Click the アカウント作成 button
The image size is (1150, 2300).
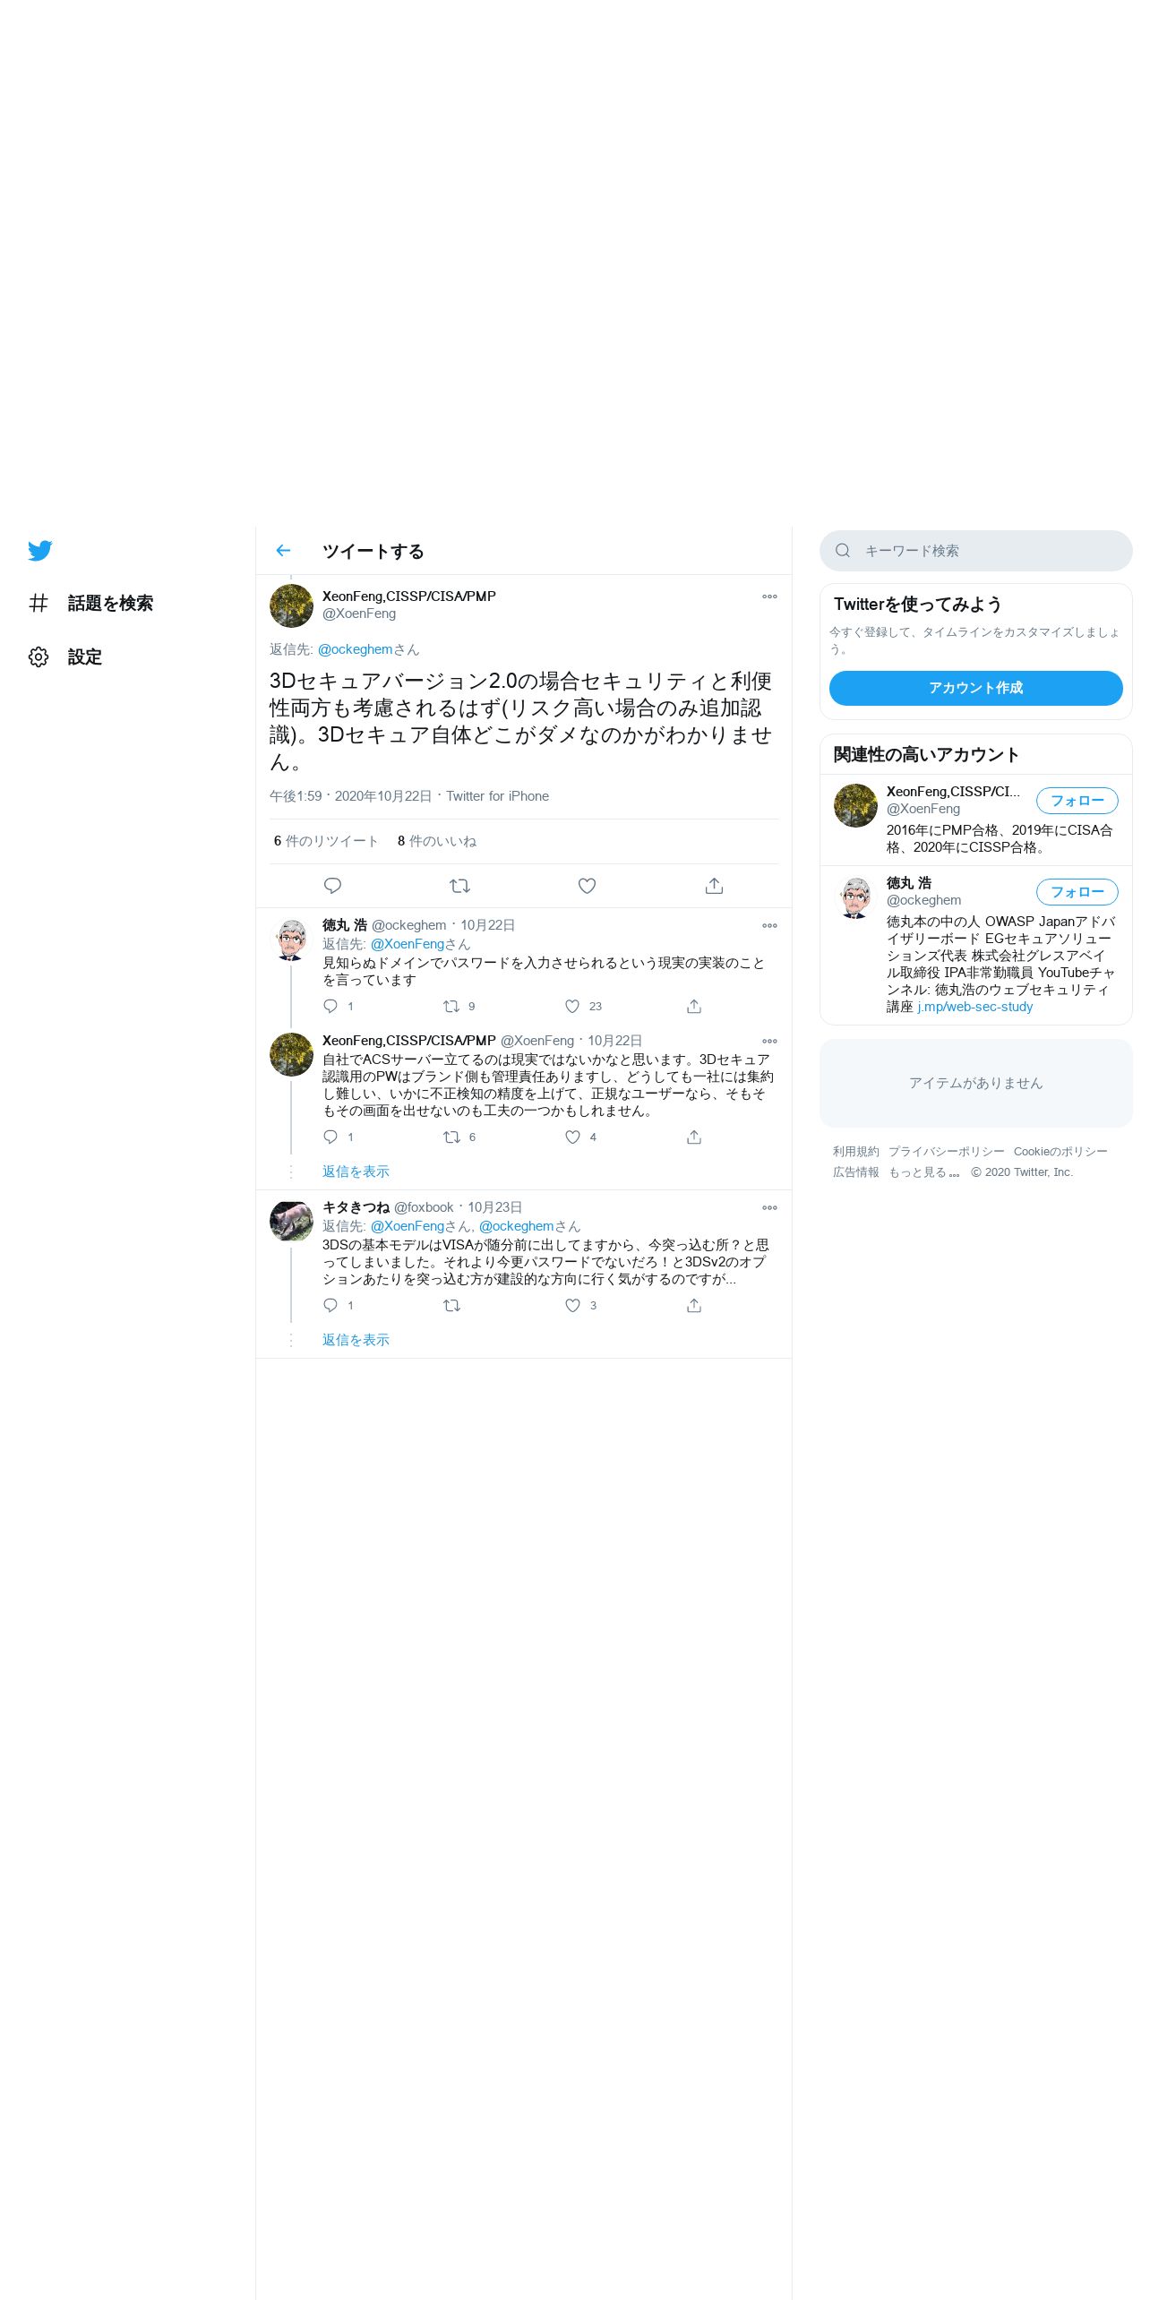tap(975, 688)
